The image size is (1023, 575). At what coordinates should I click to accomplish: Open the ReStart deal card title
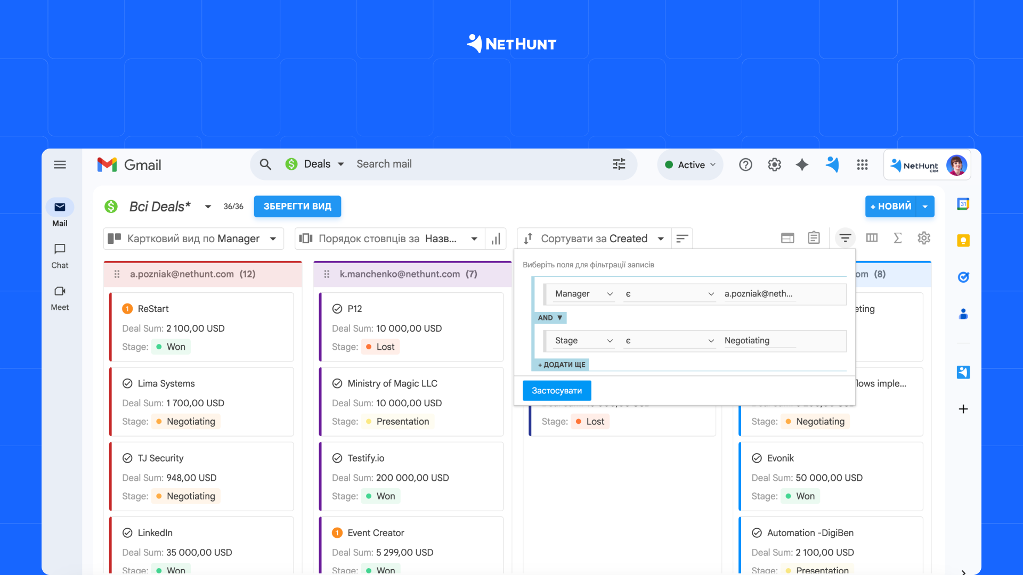coord(153,309)
